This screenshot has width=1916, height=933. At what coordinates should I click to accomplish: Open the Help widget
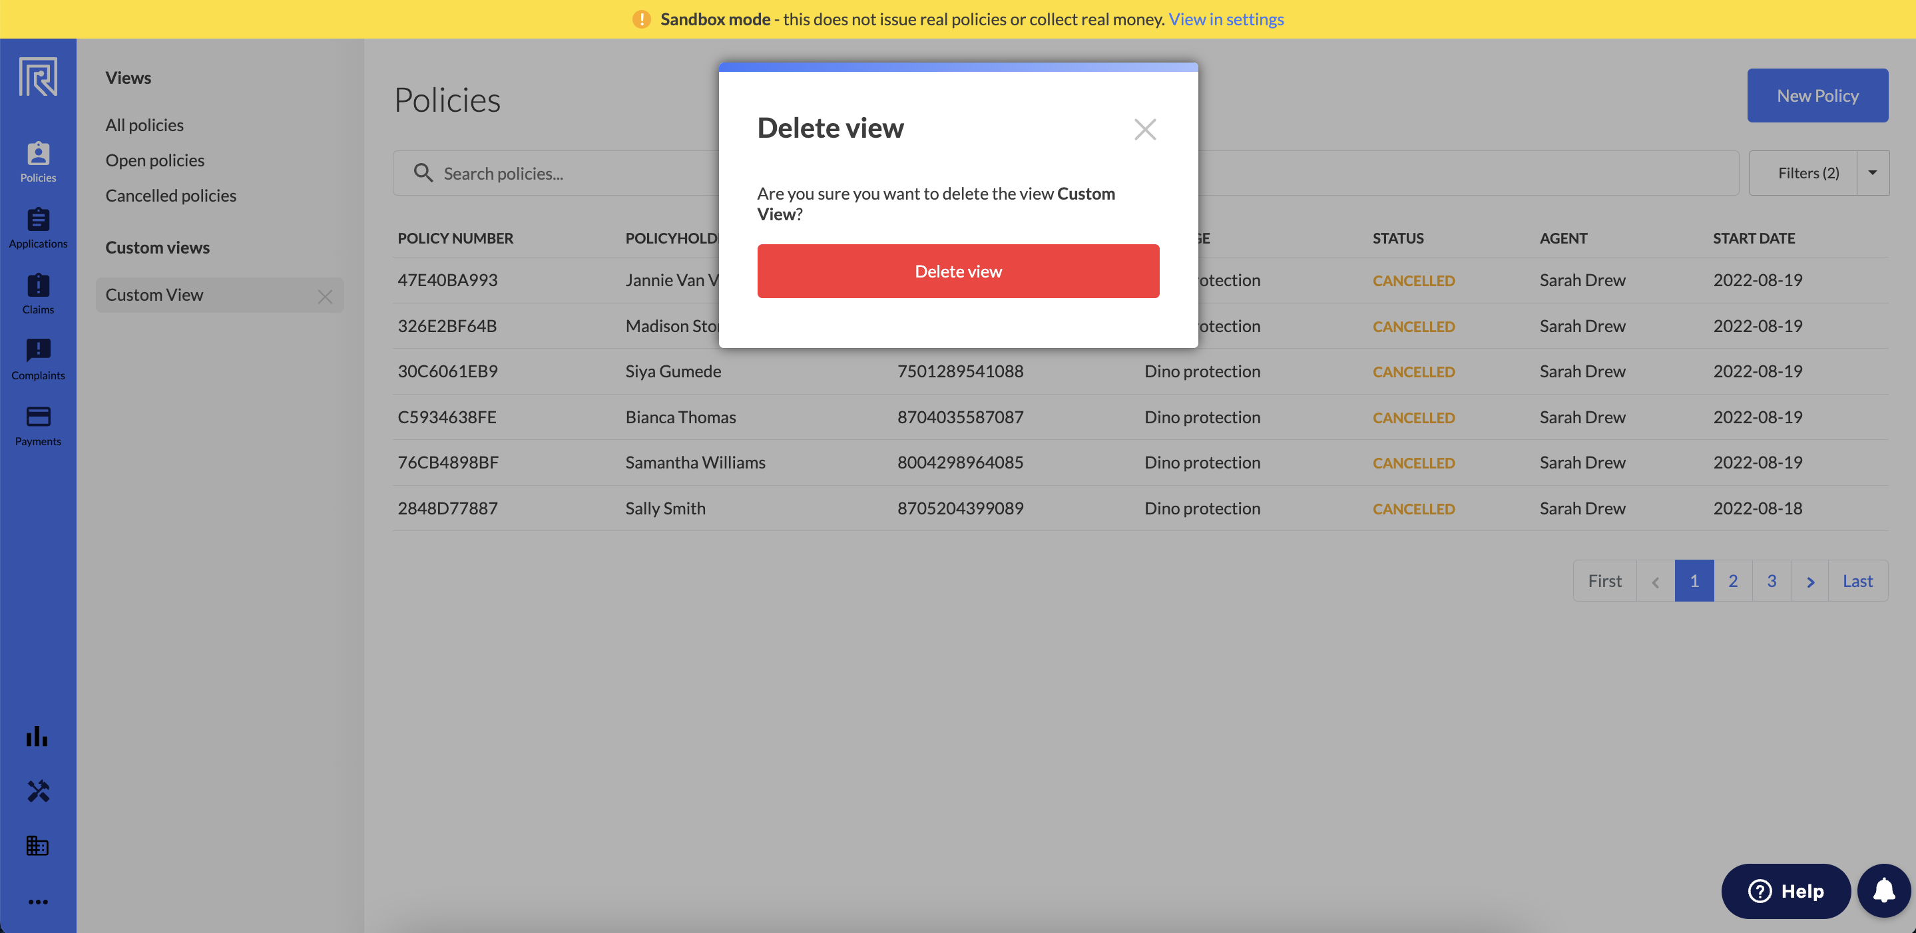(x=1786, y=890)
